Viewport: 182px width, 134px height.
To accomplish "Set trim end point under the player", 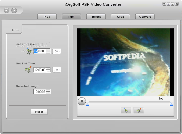I will (x=139, y=110).
